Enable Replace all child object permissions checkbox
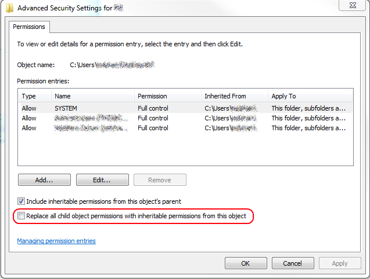 (21, 216)
